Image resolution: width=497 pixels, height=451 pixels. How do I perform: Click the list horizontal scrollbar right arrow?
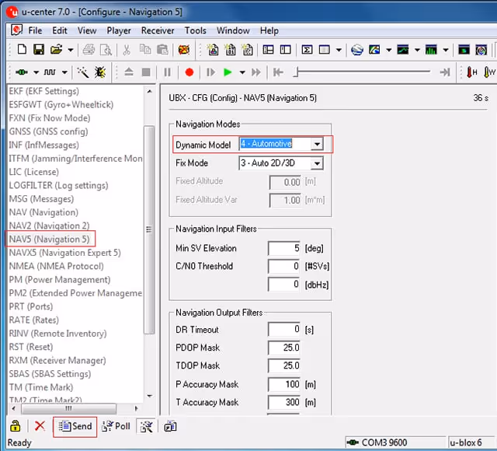(137, 408)
